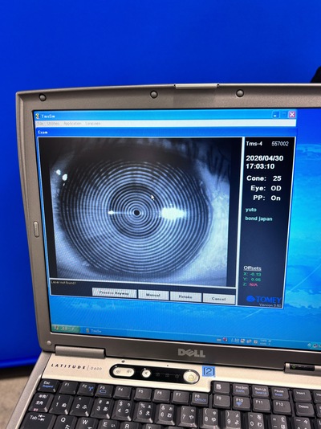Click the Y offset value '0.06'

point(256,280)
